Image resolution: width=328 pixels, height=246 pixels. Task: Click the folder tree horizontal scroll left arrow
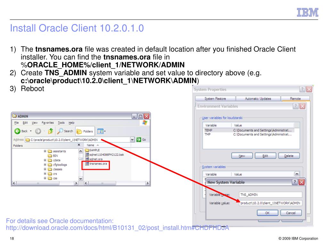(14, 183)
